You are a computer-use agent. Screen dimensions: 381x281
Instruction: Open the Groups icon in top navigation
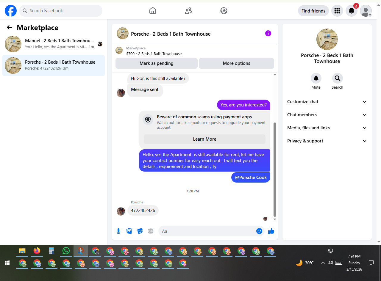coord(224,11)
